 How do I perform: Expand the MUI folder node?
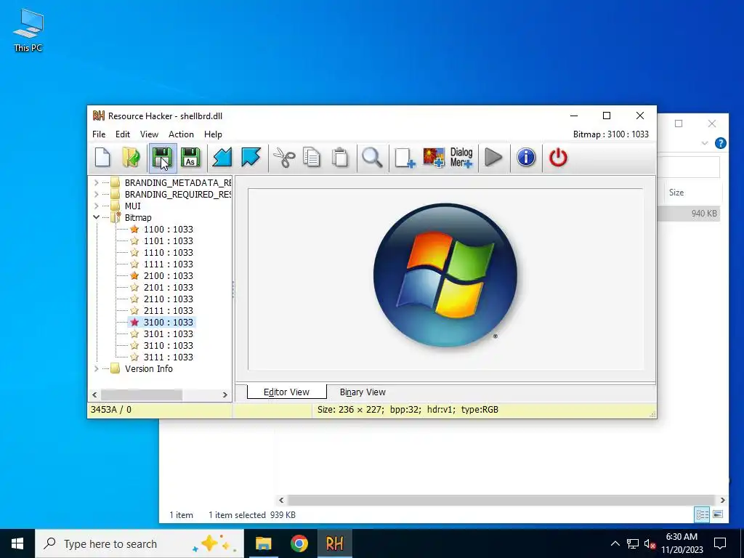(97, 206)
